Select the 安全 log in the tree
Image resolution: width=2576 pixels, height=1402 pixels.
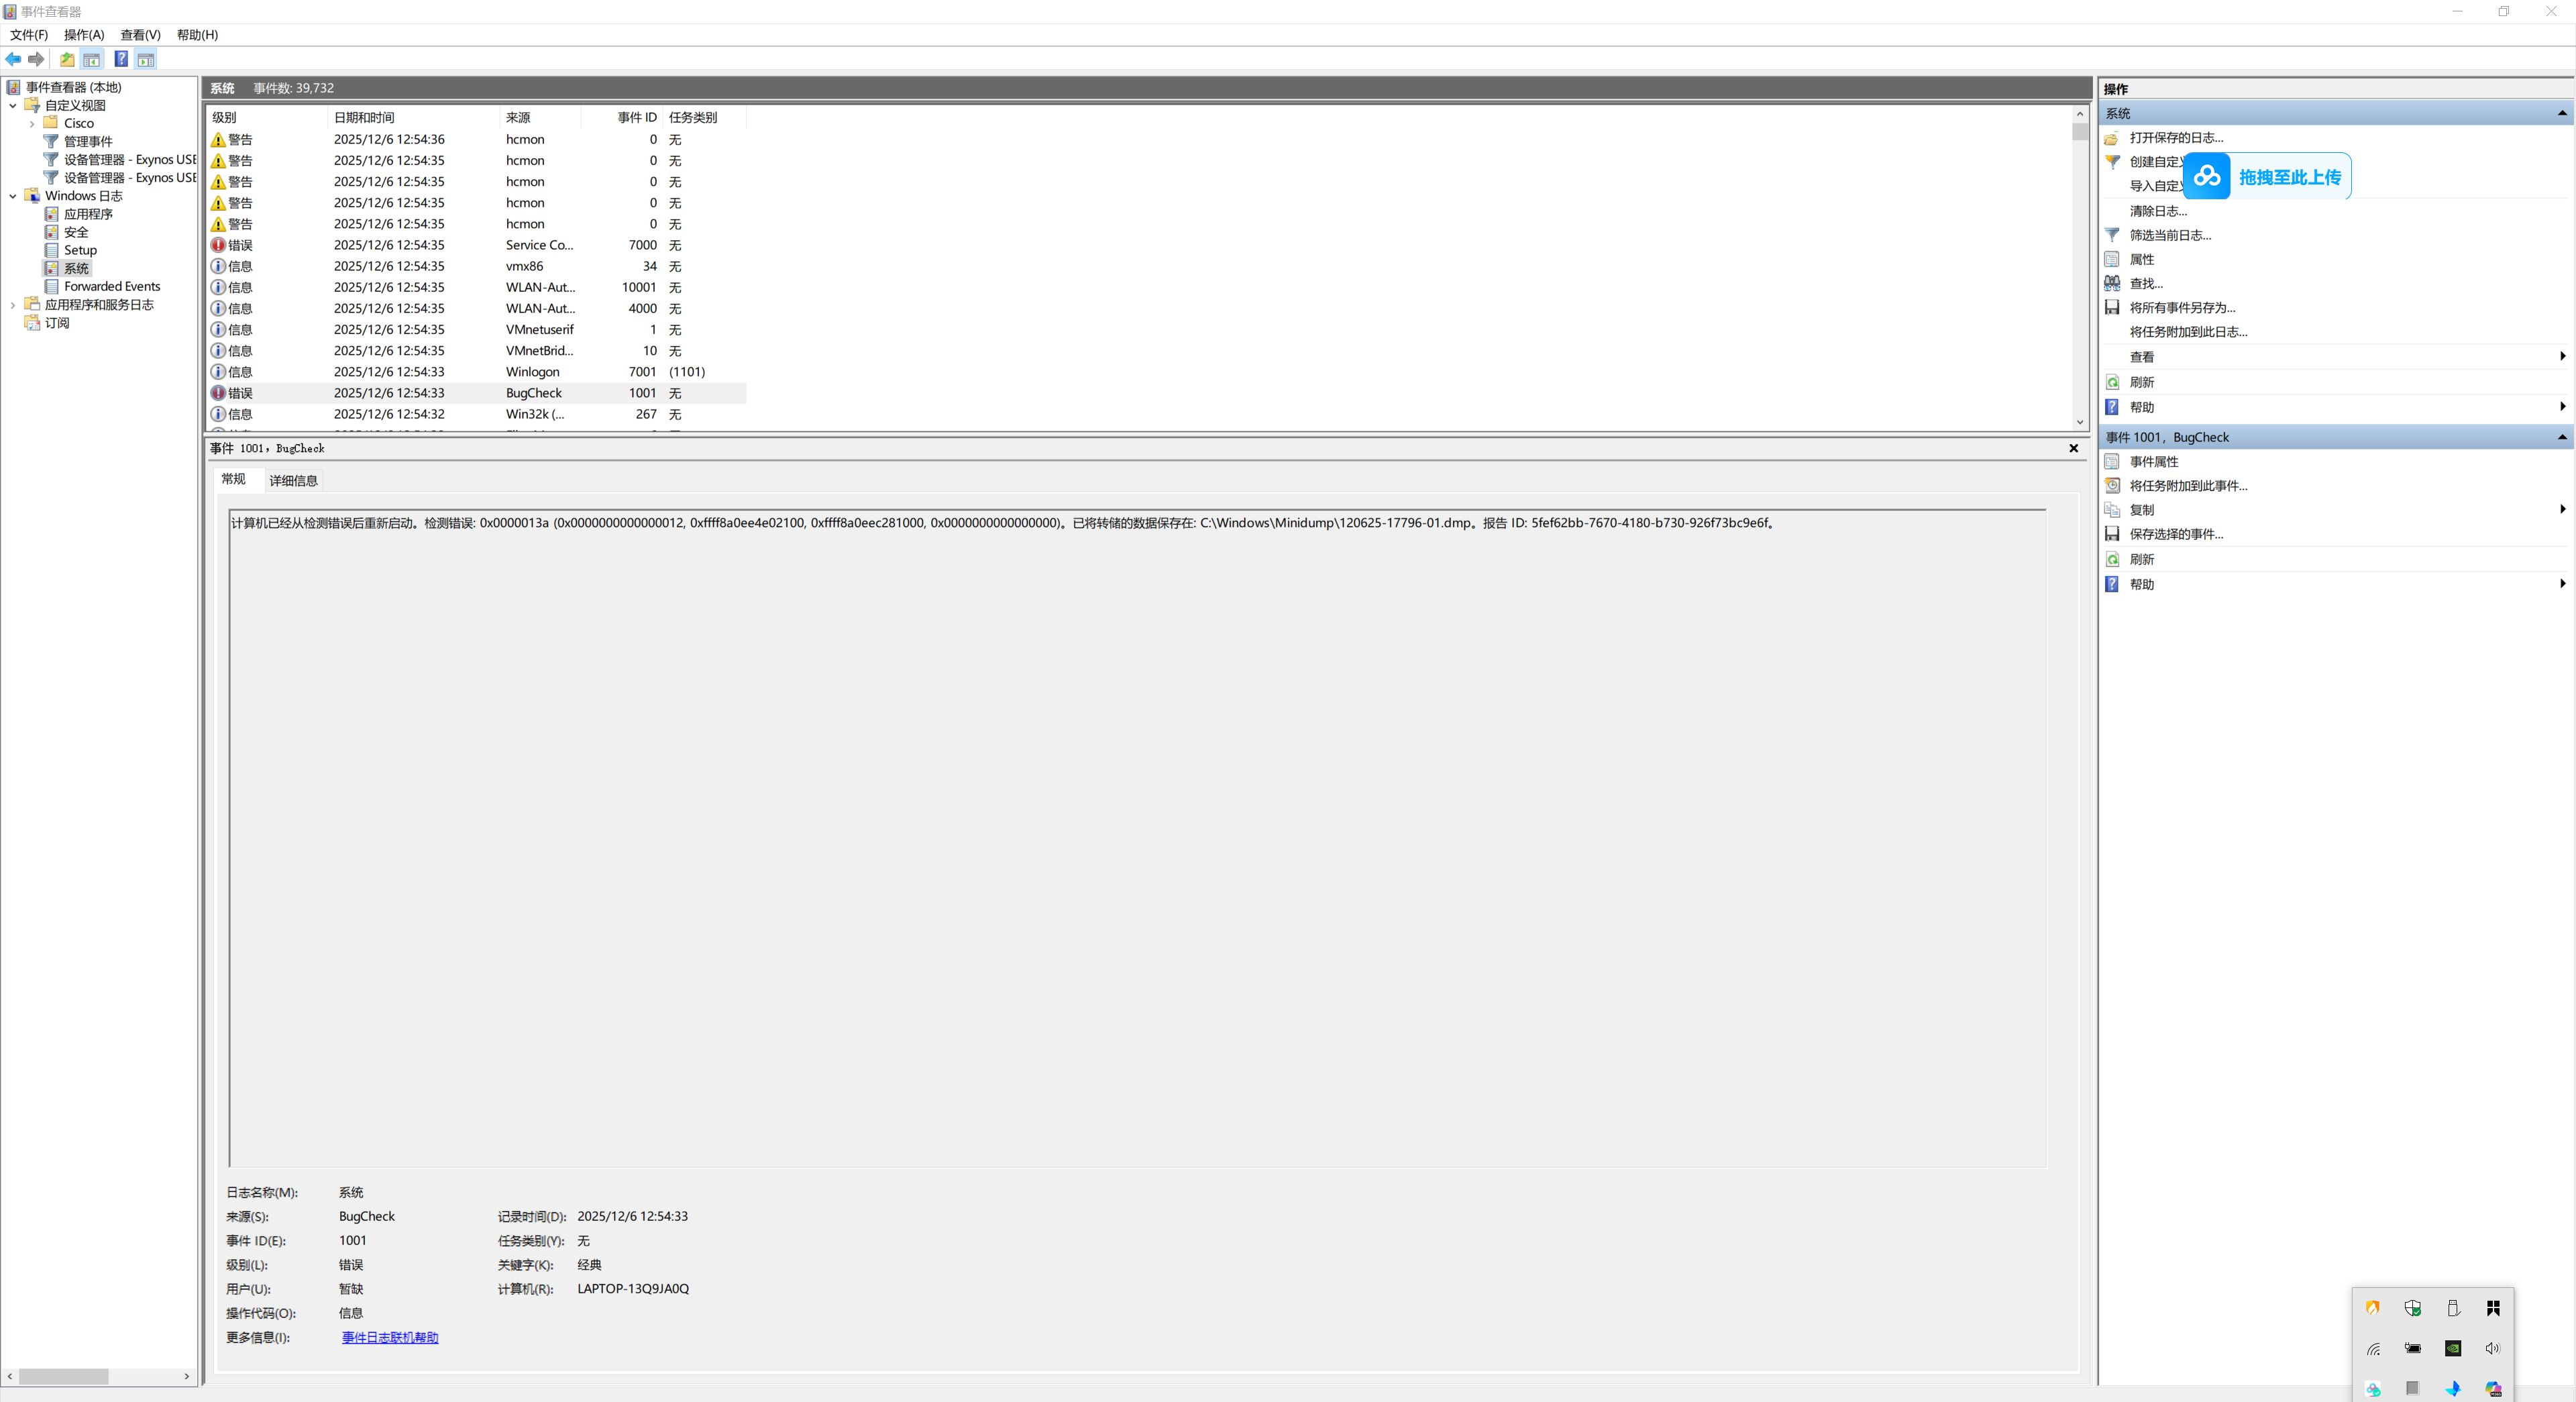(x=76, y=232)
